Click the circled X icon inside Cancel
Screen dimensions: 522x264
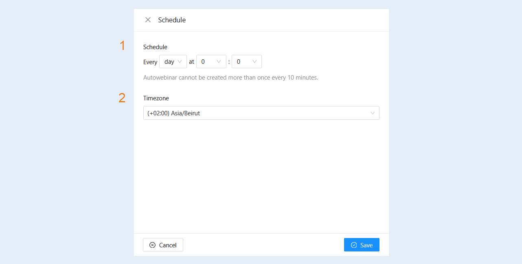(x=152, y=245)
